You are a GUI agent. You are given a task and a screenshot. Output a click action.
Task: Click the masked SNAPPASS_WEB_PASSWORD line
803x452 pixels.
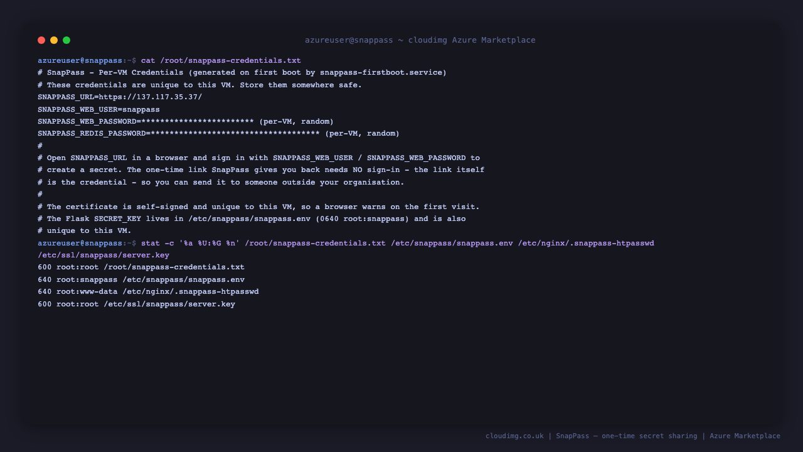pos(186,121)
